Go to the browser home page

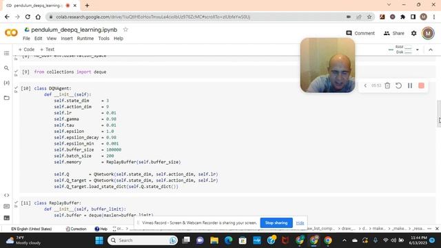tap(38, 17)
